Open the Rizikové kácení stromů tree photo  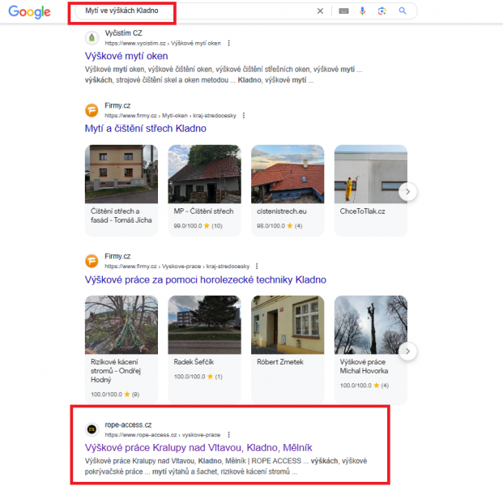point(121,325)
